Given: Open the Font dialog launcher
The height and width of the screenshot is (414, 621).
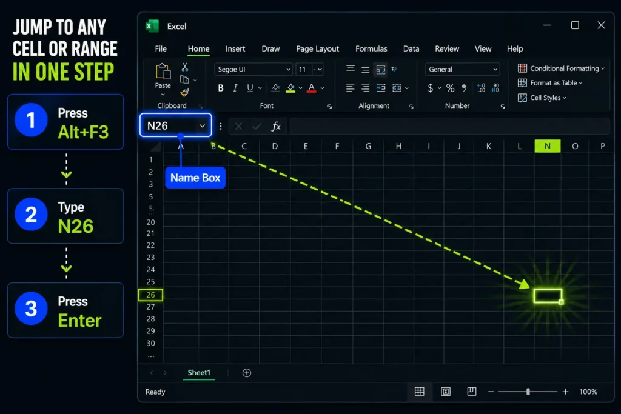Looking at the screenshot, I should click(x=329, y=107).
